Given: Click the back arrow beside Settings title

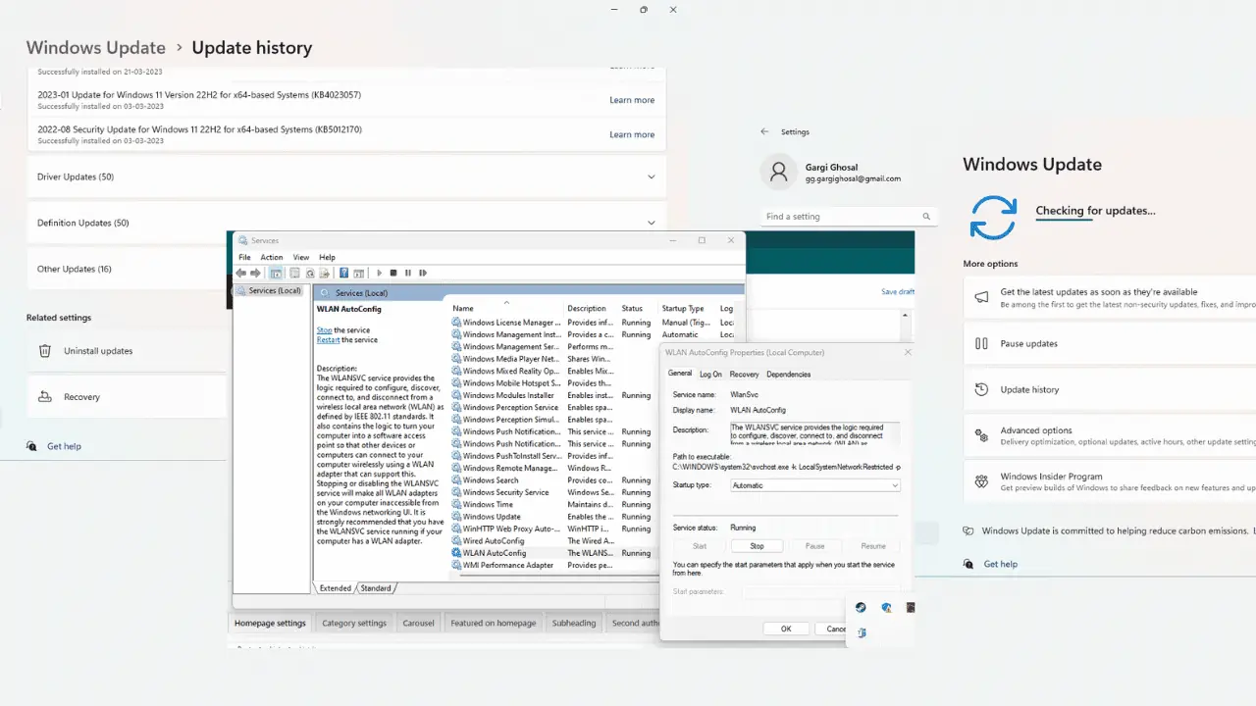Looking at the screenshot, I should pyautogui.click(x=764, y=131).
